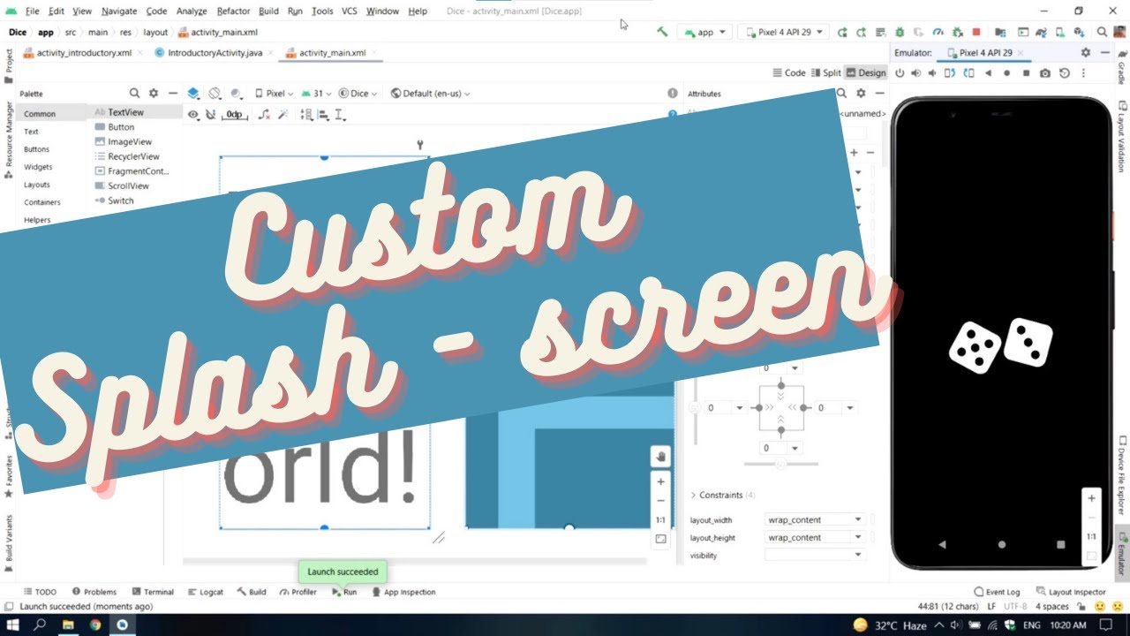Open the Profiler tool window

coord(298,592)
